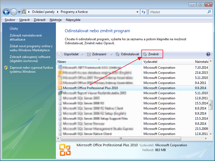Sort the list by the Název column
The image size is (215, 161).
(x=99, y=62)
